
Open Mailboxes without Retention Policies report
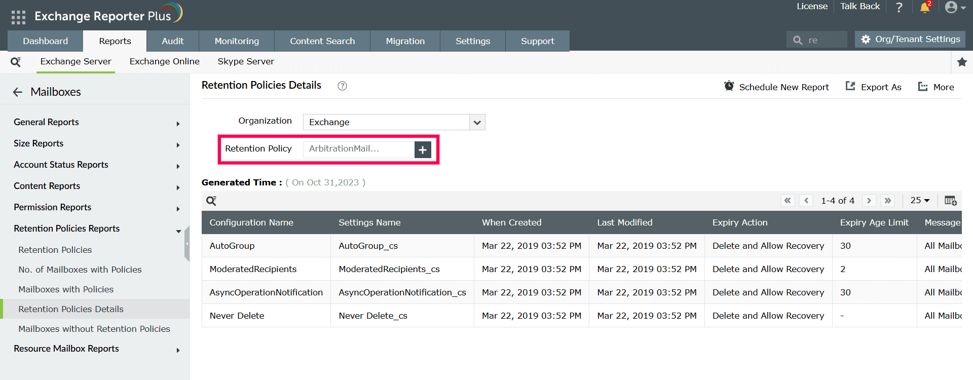[x=94, y=329]
